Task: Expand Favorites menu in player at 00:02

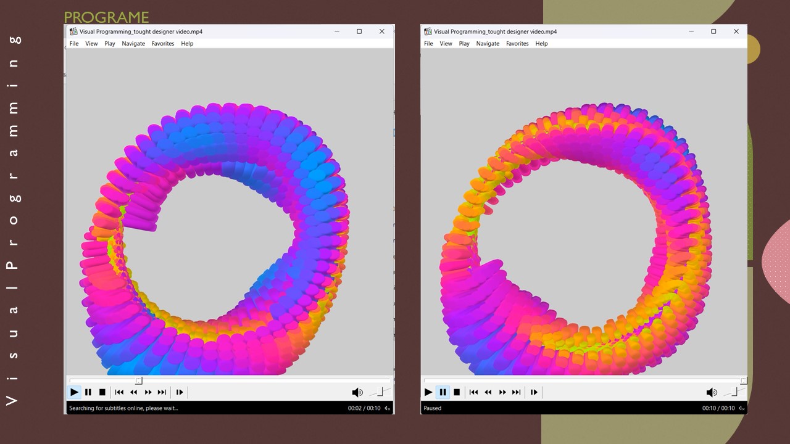Action: click(163, 44)
